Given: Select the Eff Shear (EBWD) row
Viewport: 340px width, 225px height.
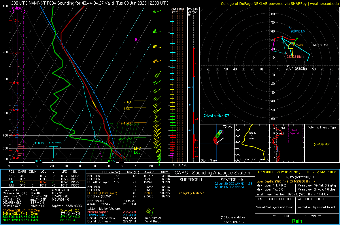Looking at the screenshot, I should 129,197.
